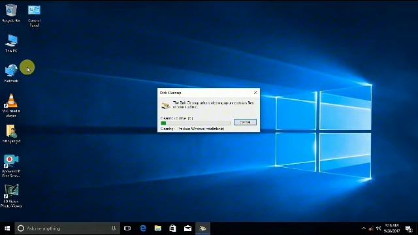The height and width of the screenshot is (235, 418).
Task: Click the Ask me anything search box
Action: tap(67, 228)
